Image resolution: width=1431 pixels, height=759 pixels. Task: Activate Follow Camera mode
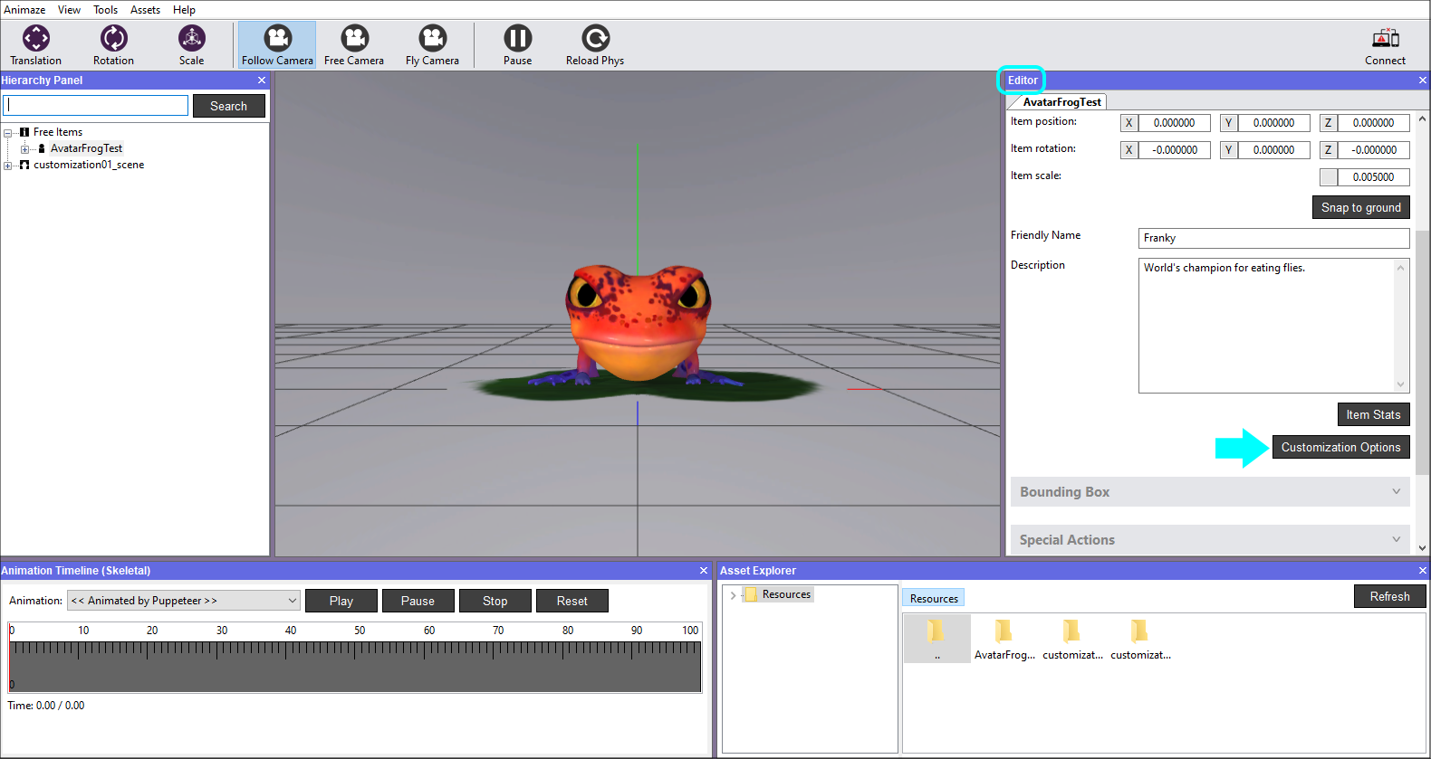click(x=277, y=45)
